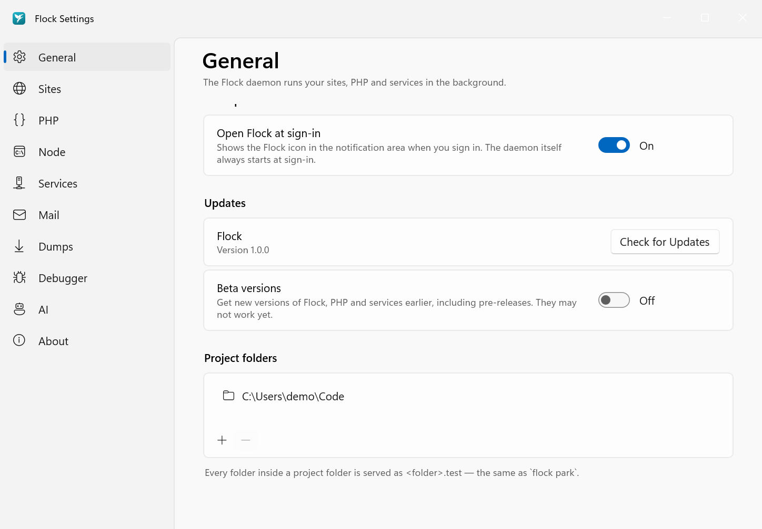Minimize the Flock Settings window
The width and height of the screenshot is (762, 529).
pyautogui.click(x=667, y=18)
